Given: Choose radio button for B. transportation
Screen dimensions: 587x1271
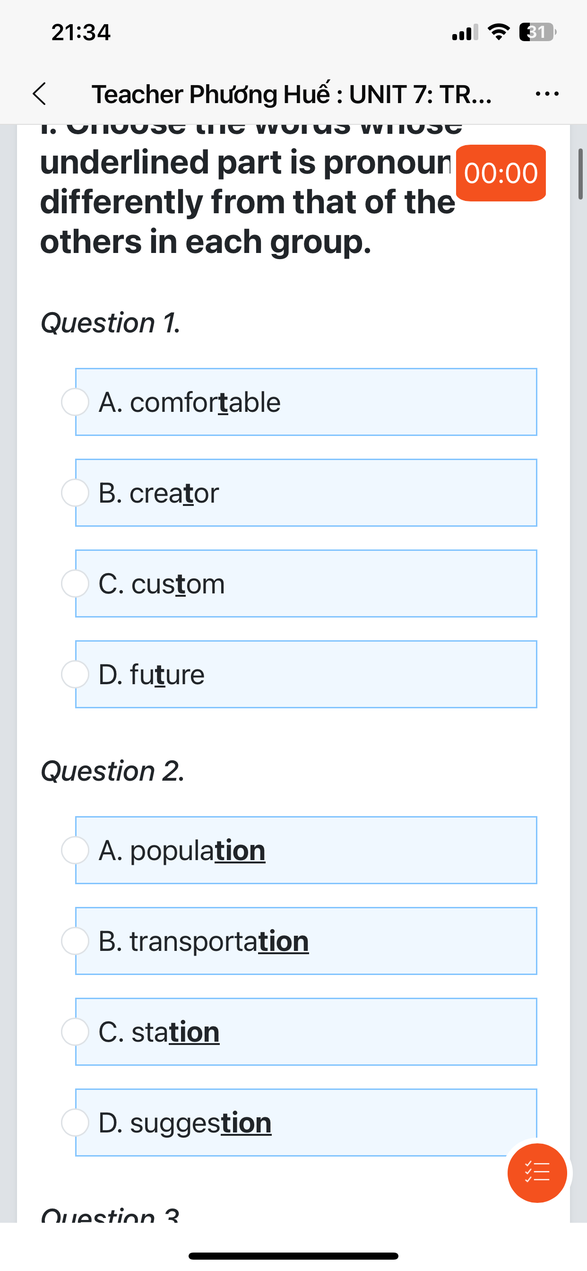Looking at the screenshot, I should [x=75, y=941].
